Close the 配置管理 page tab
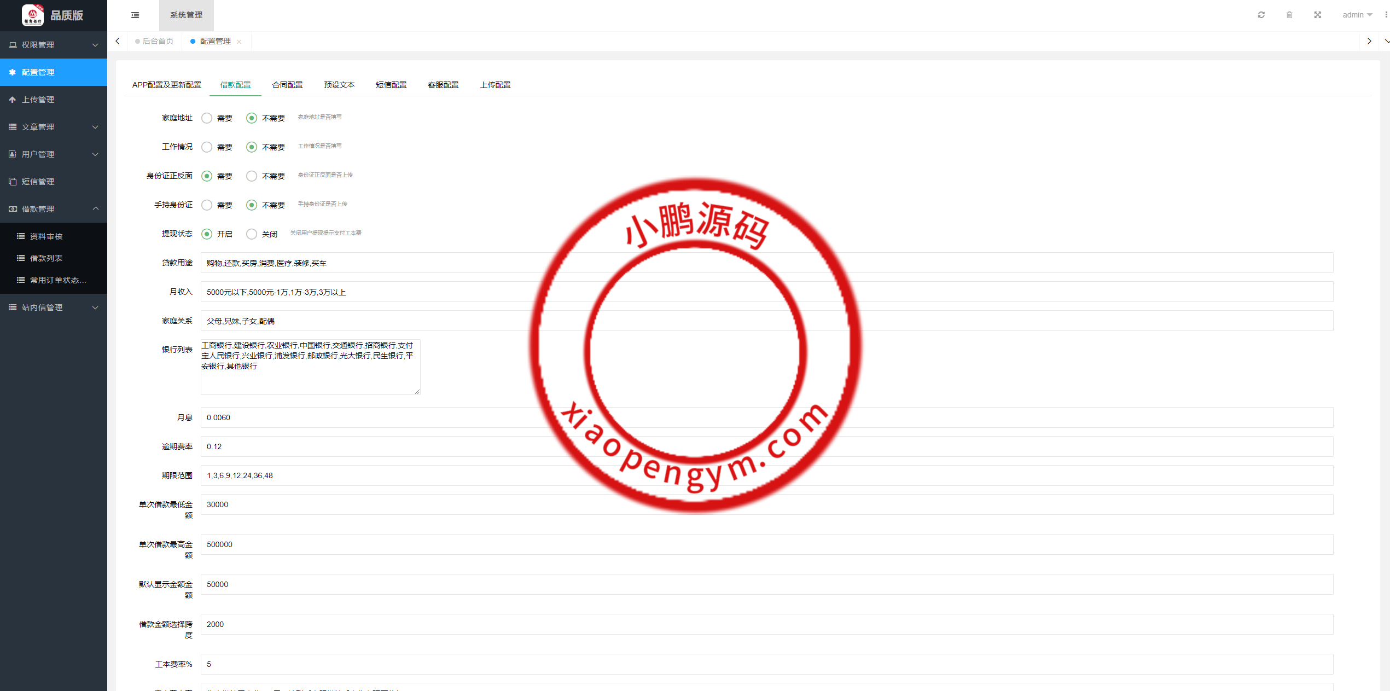Screen dimensions: 1390x691 tap(239, 42)
